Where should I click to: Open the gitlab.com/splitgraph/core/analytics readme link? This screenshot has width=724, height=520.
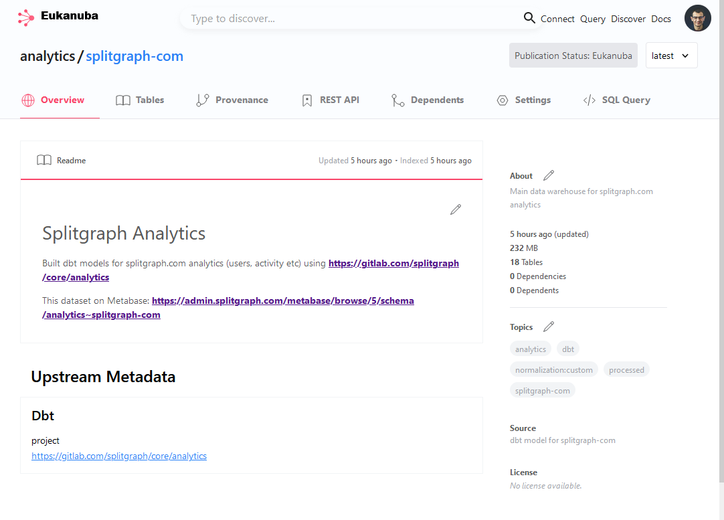250,270
